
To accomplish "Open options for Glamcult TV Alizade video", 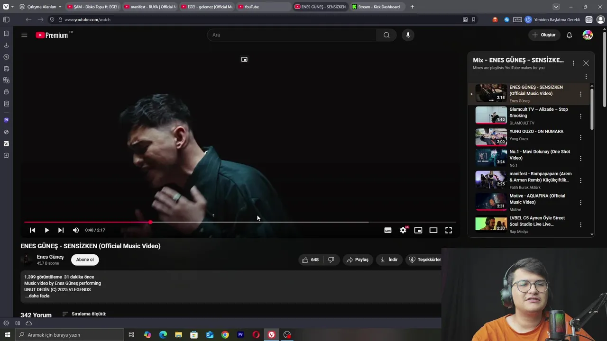I will pos(580,116).
